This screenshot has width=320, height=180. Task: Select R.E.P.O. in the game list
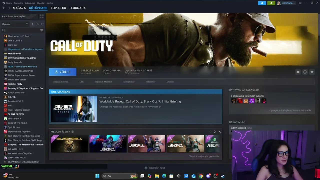pyautogui.click(x=12, y=97)
